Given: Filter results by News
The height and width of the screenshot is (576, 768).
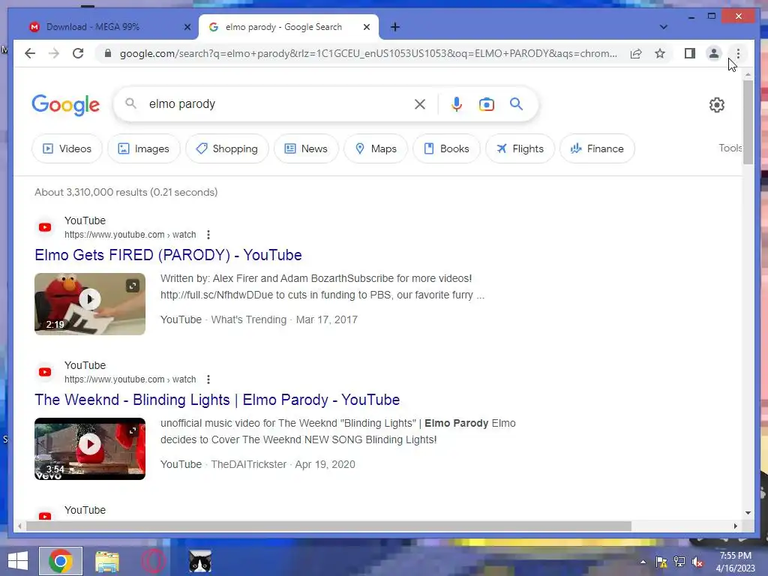Looking at the screenshot, I should [x=306, y=148].
